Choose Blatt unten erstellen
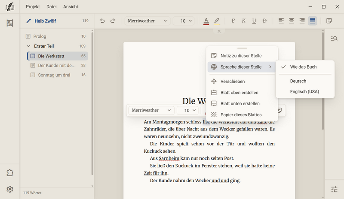 [241, 103]
